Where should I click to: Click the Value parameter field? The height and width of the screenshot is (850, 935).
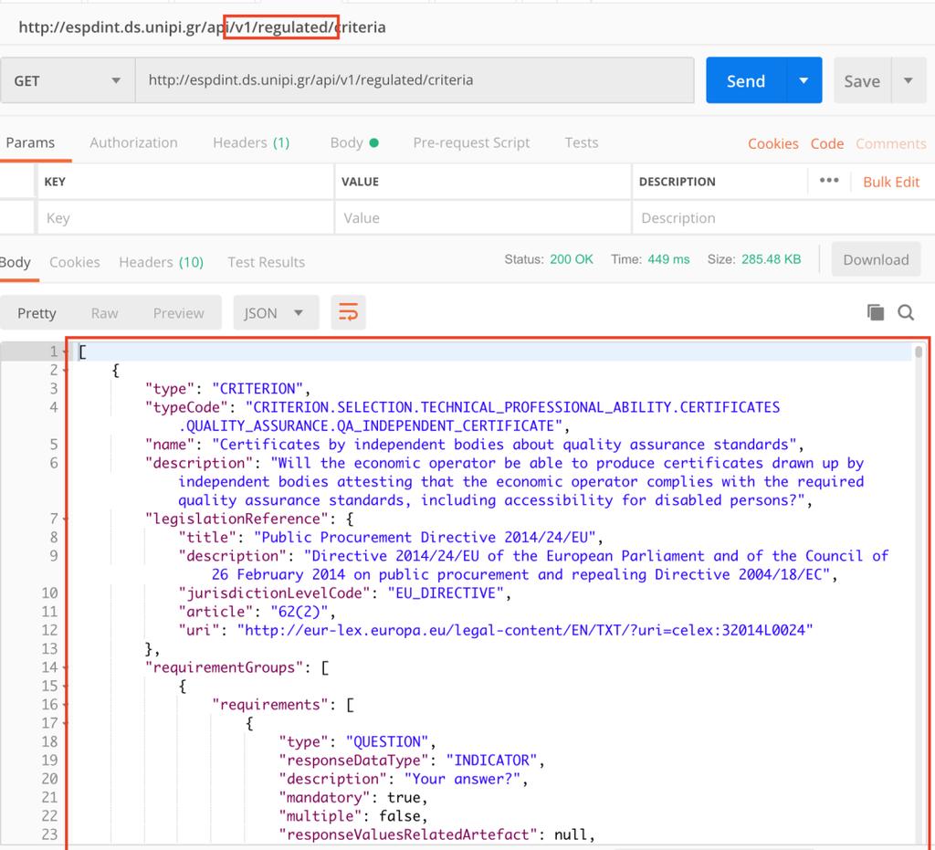pyautogui.click(x=483, y=217)
